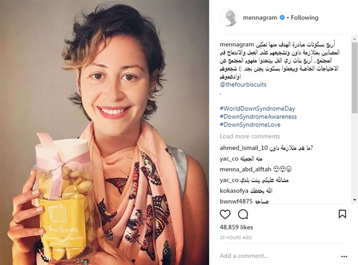
Task: Click the comments scrollbar up arrow
Action: tap(355, 39)
